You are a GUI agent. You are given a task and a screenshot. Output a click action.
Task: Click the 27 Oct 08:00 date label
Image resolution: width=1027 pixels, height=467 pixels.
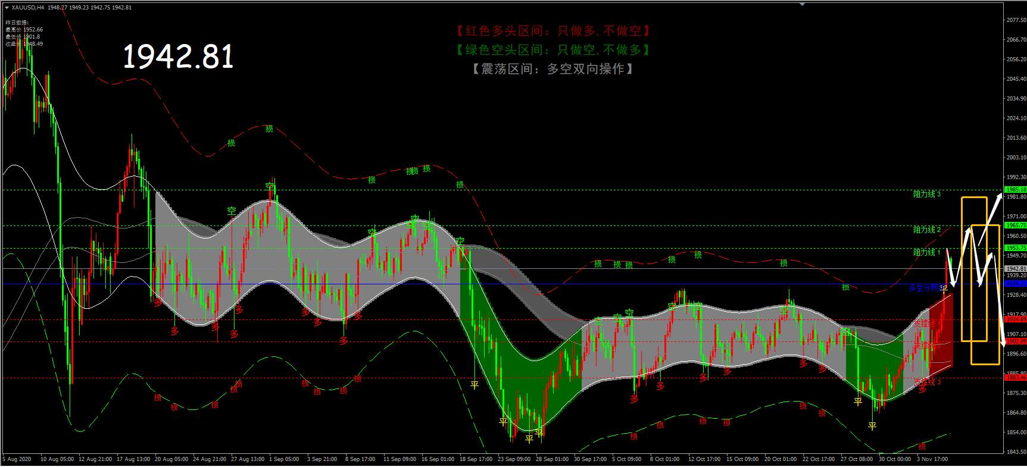[857, 459]
